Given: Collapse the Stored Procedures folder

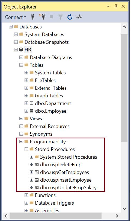Looking at the screenshot, I should point(26,149).
